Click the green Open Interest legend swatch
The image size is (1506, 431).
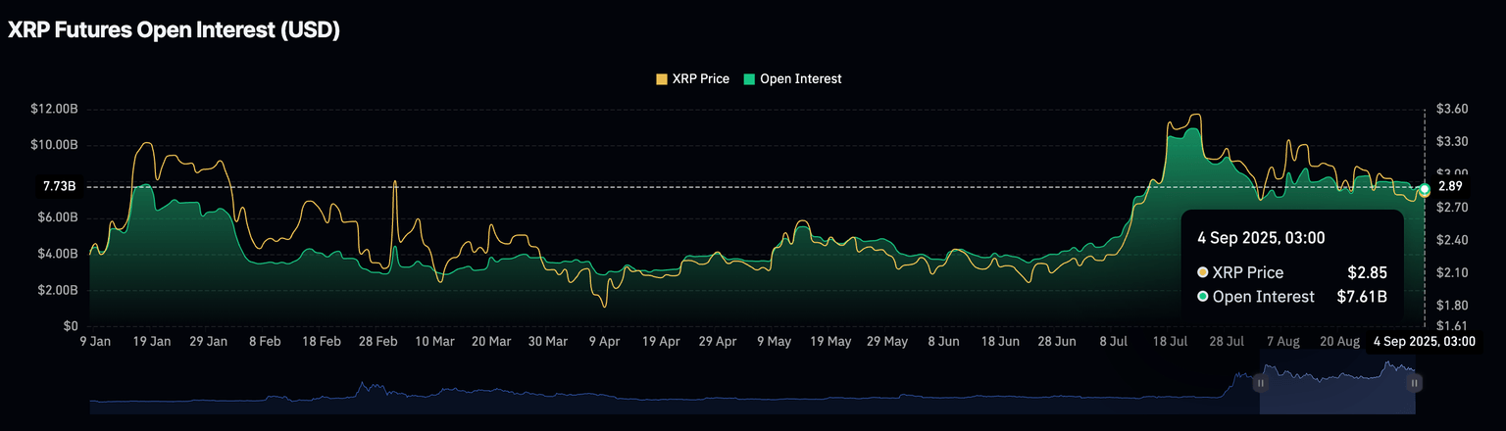click(x=750, y=78)
